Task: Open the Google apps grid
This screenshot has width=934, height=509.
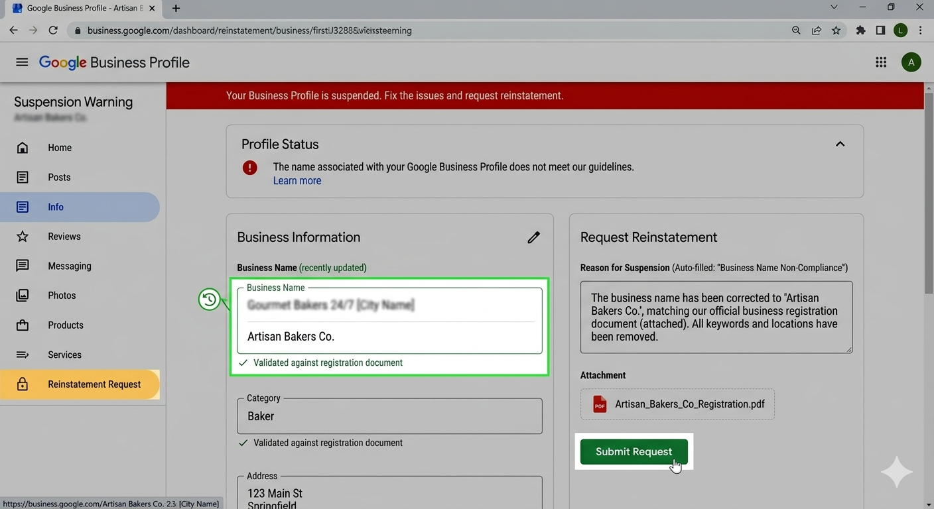Action: coord(881,62)
